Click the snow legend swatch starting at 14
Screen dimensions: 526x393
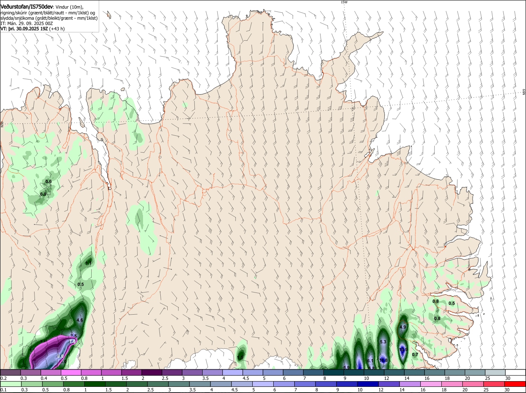(x=415, y=372)
